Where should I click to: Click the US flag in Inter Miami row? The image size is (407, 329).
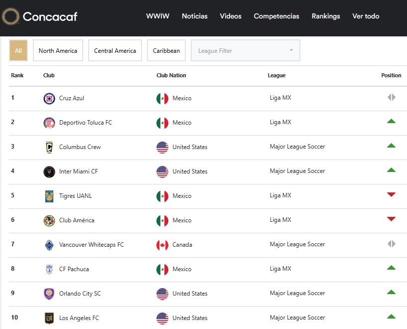[x=162, y=172]
